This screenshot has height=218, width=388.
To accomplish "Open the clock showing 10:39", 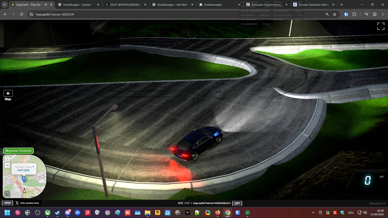I will point(376,213).
